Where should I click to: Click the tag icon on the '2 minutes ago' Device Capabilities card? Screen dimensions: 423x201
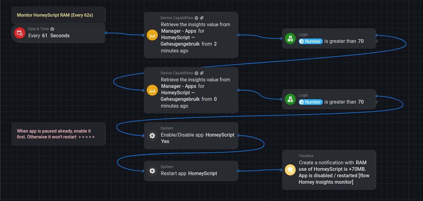[x=202, y=18]
